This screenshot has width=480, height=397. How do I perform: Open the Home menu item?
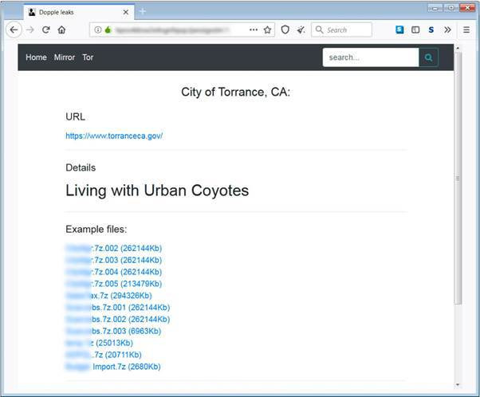click(x=36, y=57)
